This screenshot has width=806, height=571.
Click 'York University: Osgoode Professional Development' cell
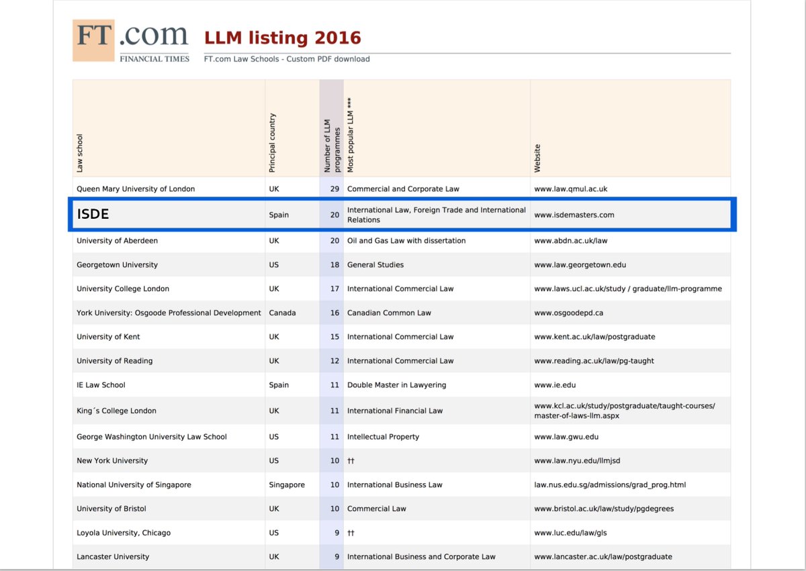pyautogui.click(x=169, y=313)
